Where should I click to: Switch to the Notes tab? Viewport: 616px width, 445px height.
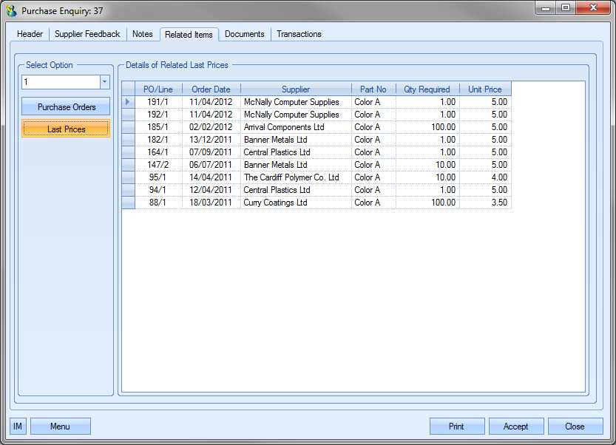pyautogui.click(x=143, y=34)
